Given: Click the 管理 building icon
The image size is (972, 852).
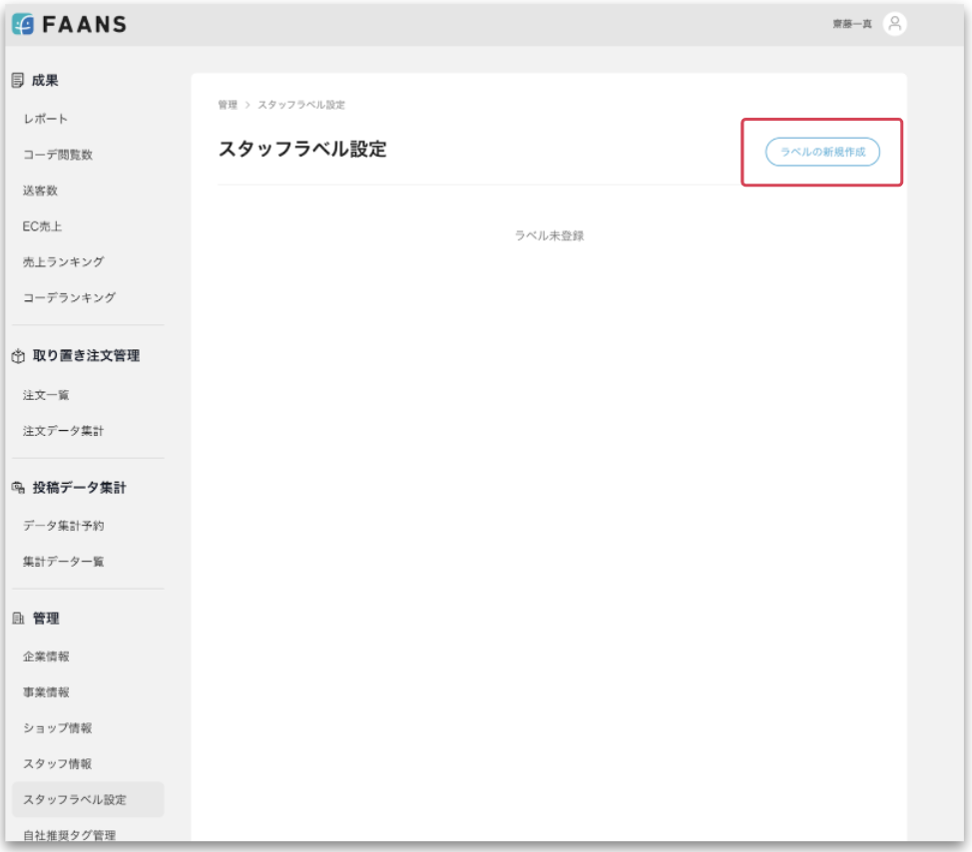Looking at the screenshot, I should [18, 619].
